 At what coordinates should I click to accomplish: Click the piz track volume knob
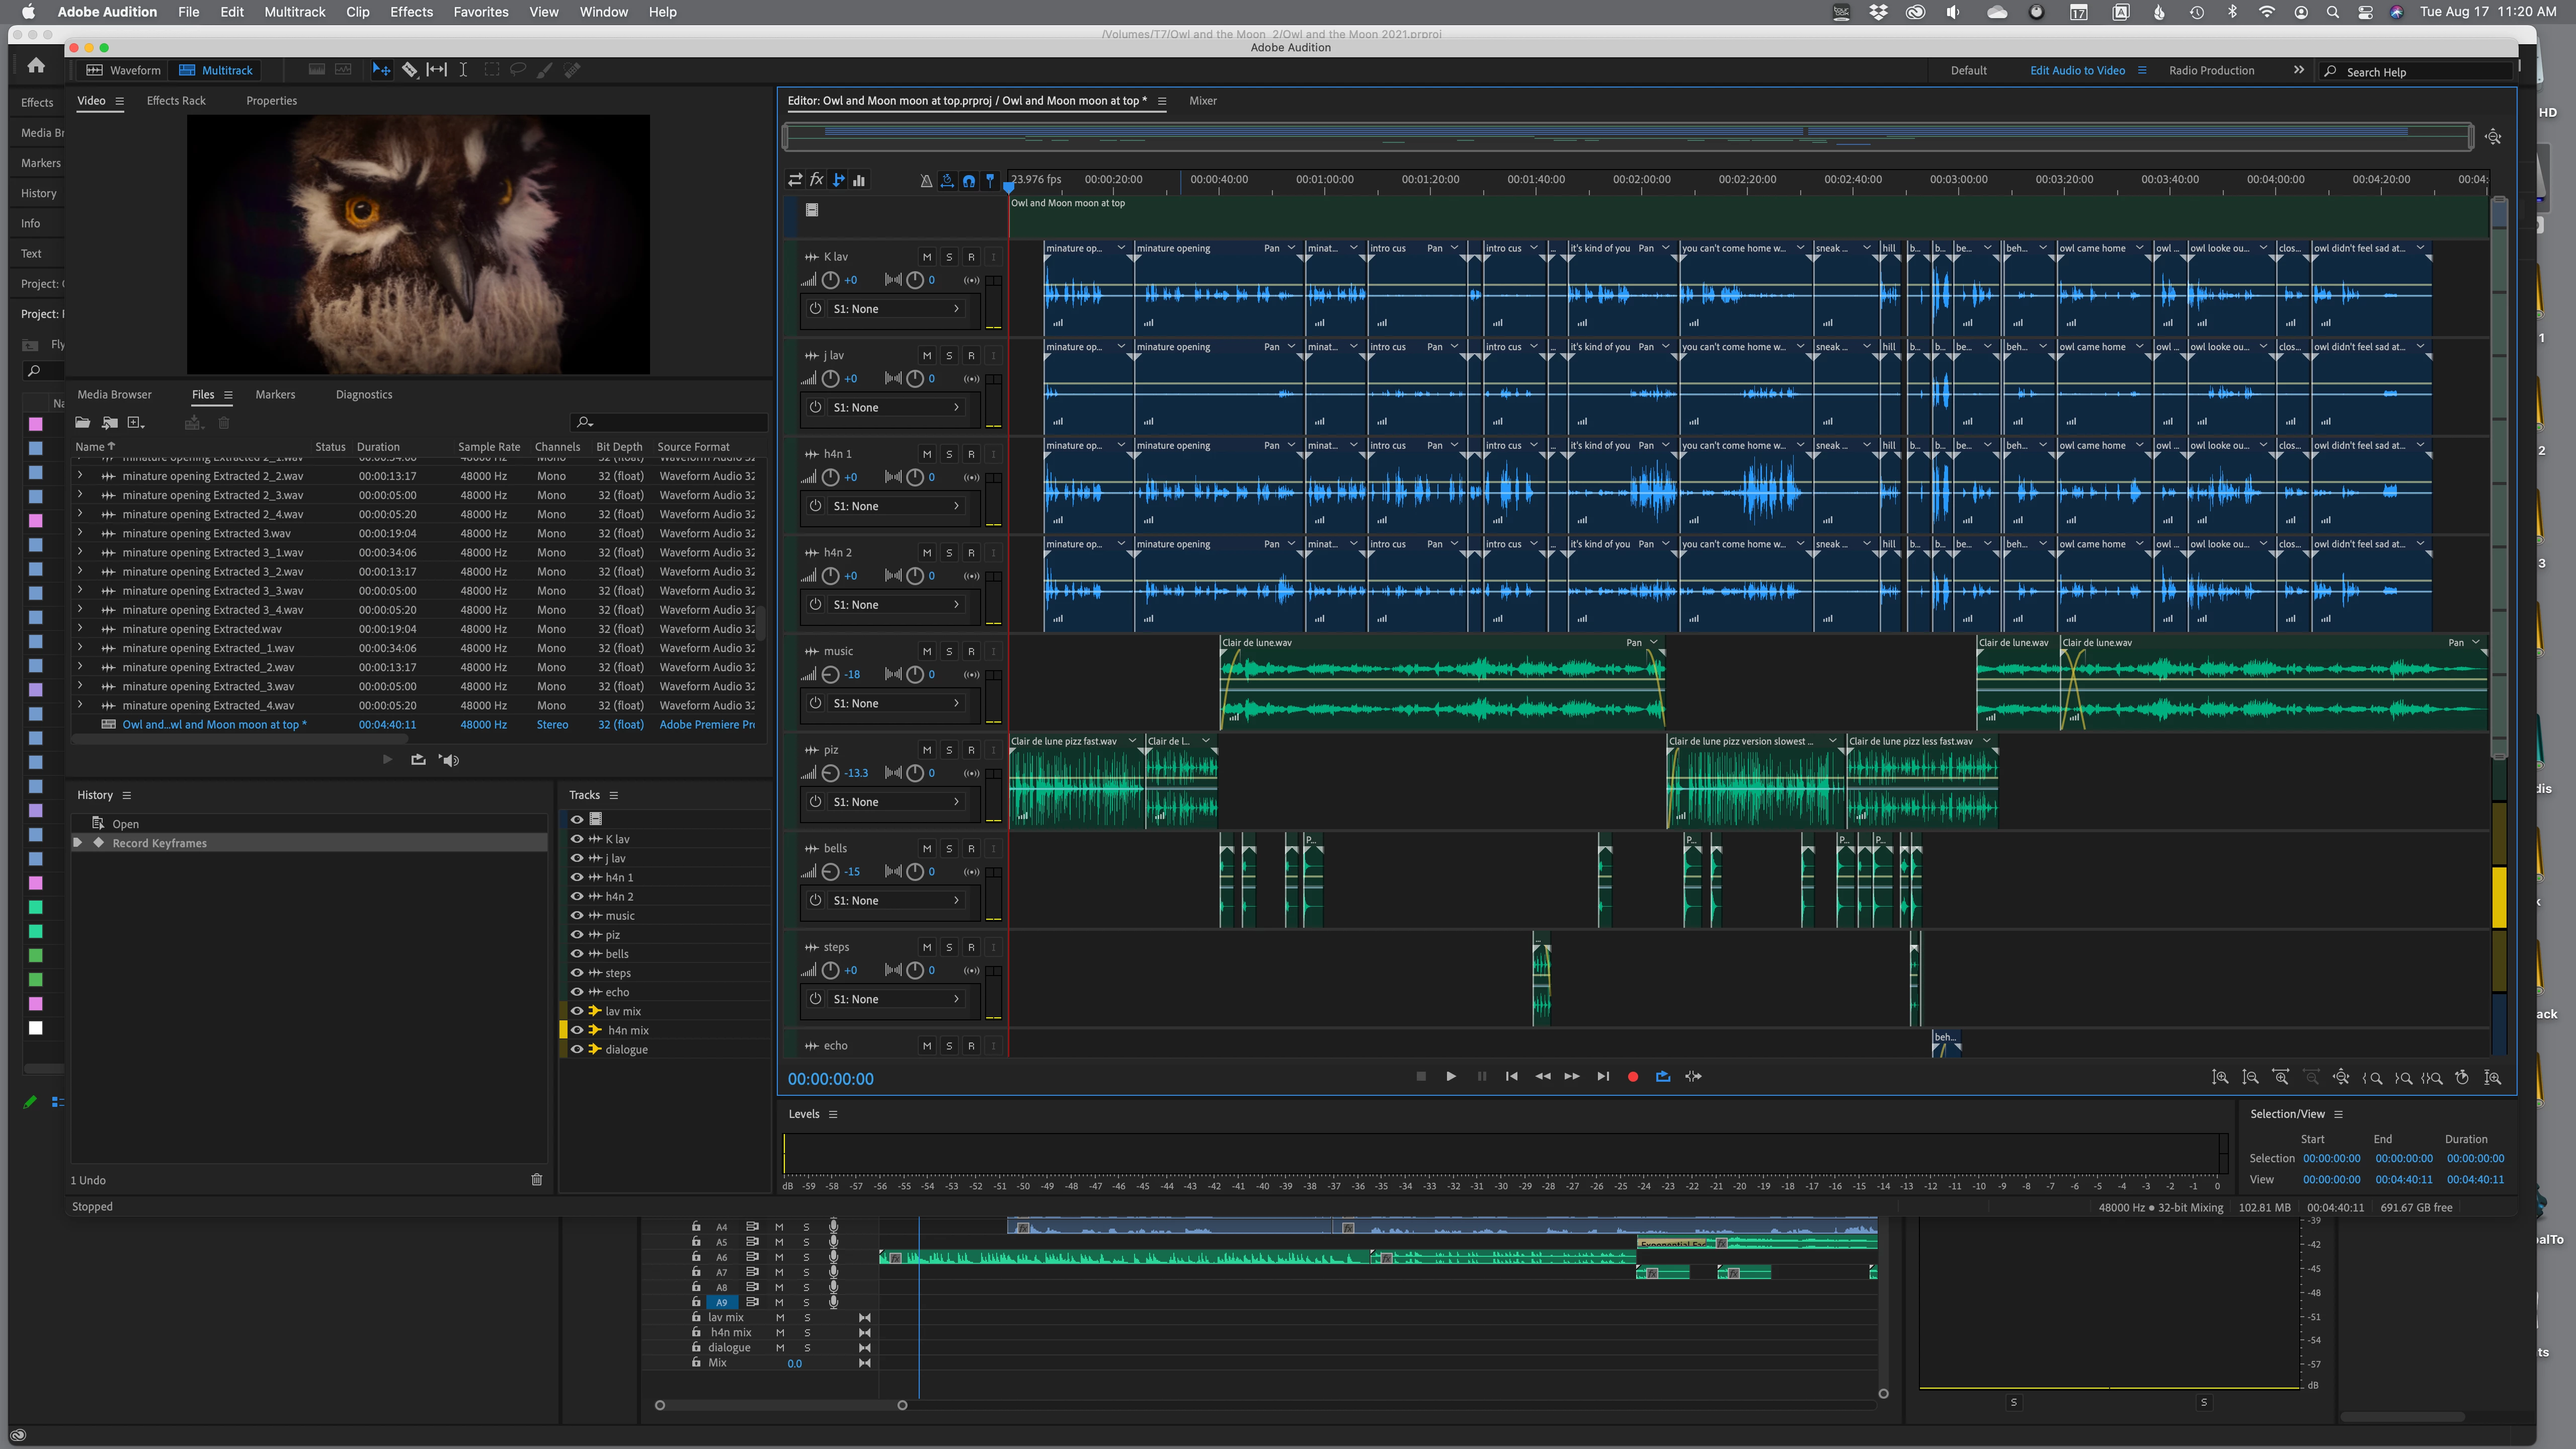point(830,773)
